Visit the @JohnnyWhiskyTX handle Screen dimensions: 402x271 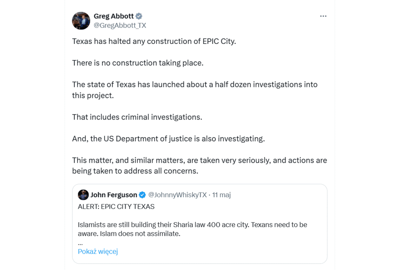pos(177,195)
